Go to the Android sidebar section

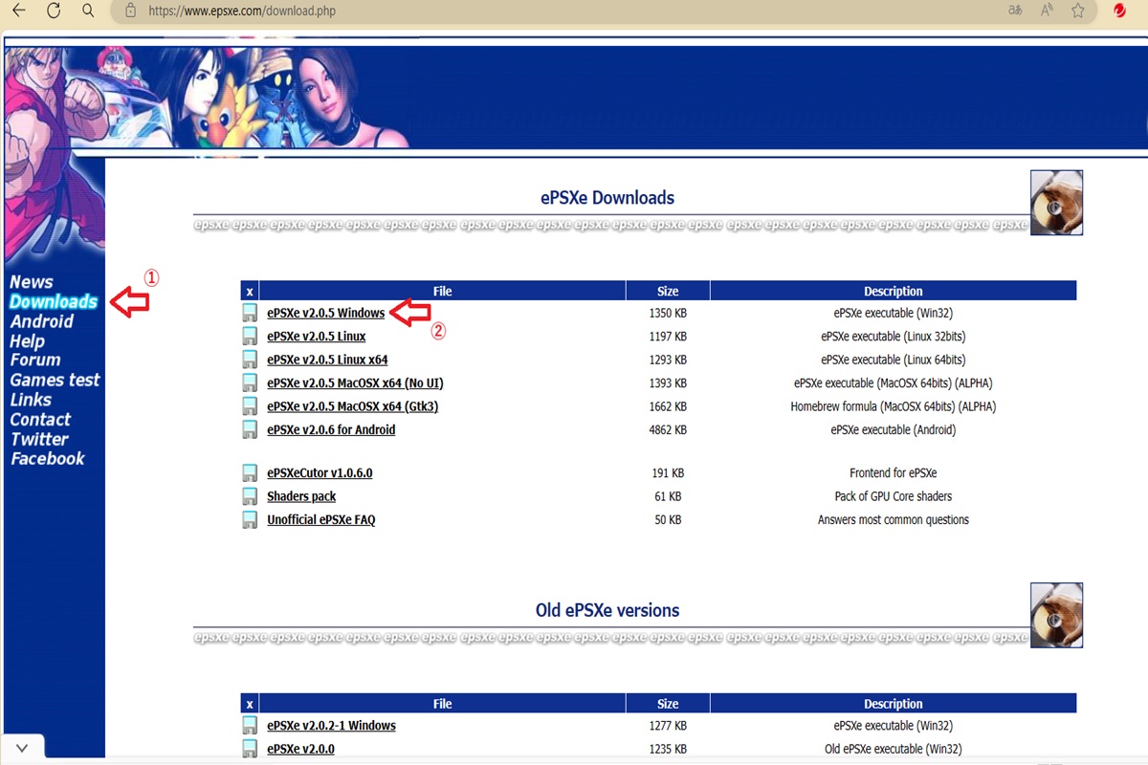[41, 321]
